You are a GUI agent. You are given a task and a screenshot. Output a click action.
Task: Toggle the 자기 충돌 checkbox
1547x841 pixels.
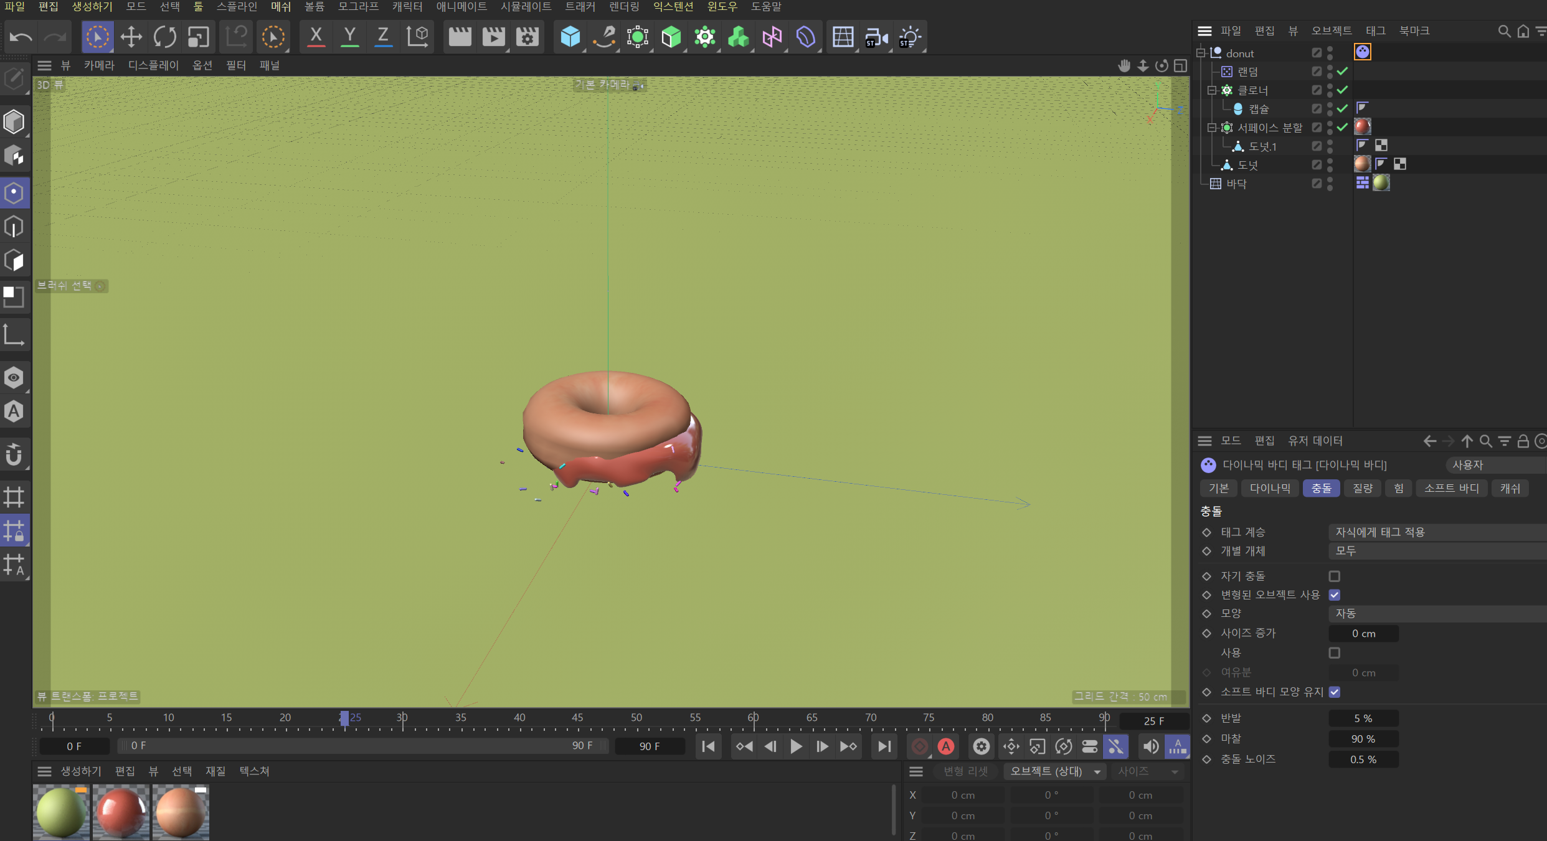click(x=1334, y=576)
